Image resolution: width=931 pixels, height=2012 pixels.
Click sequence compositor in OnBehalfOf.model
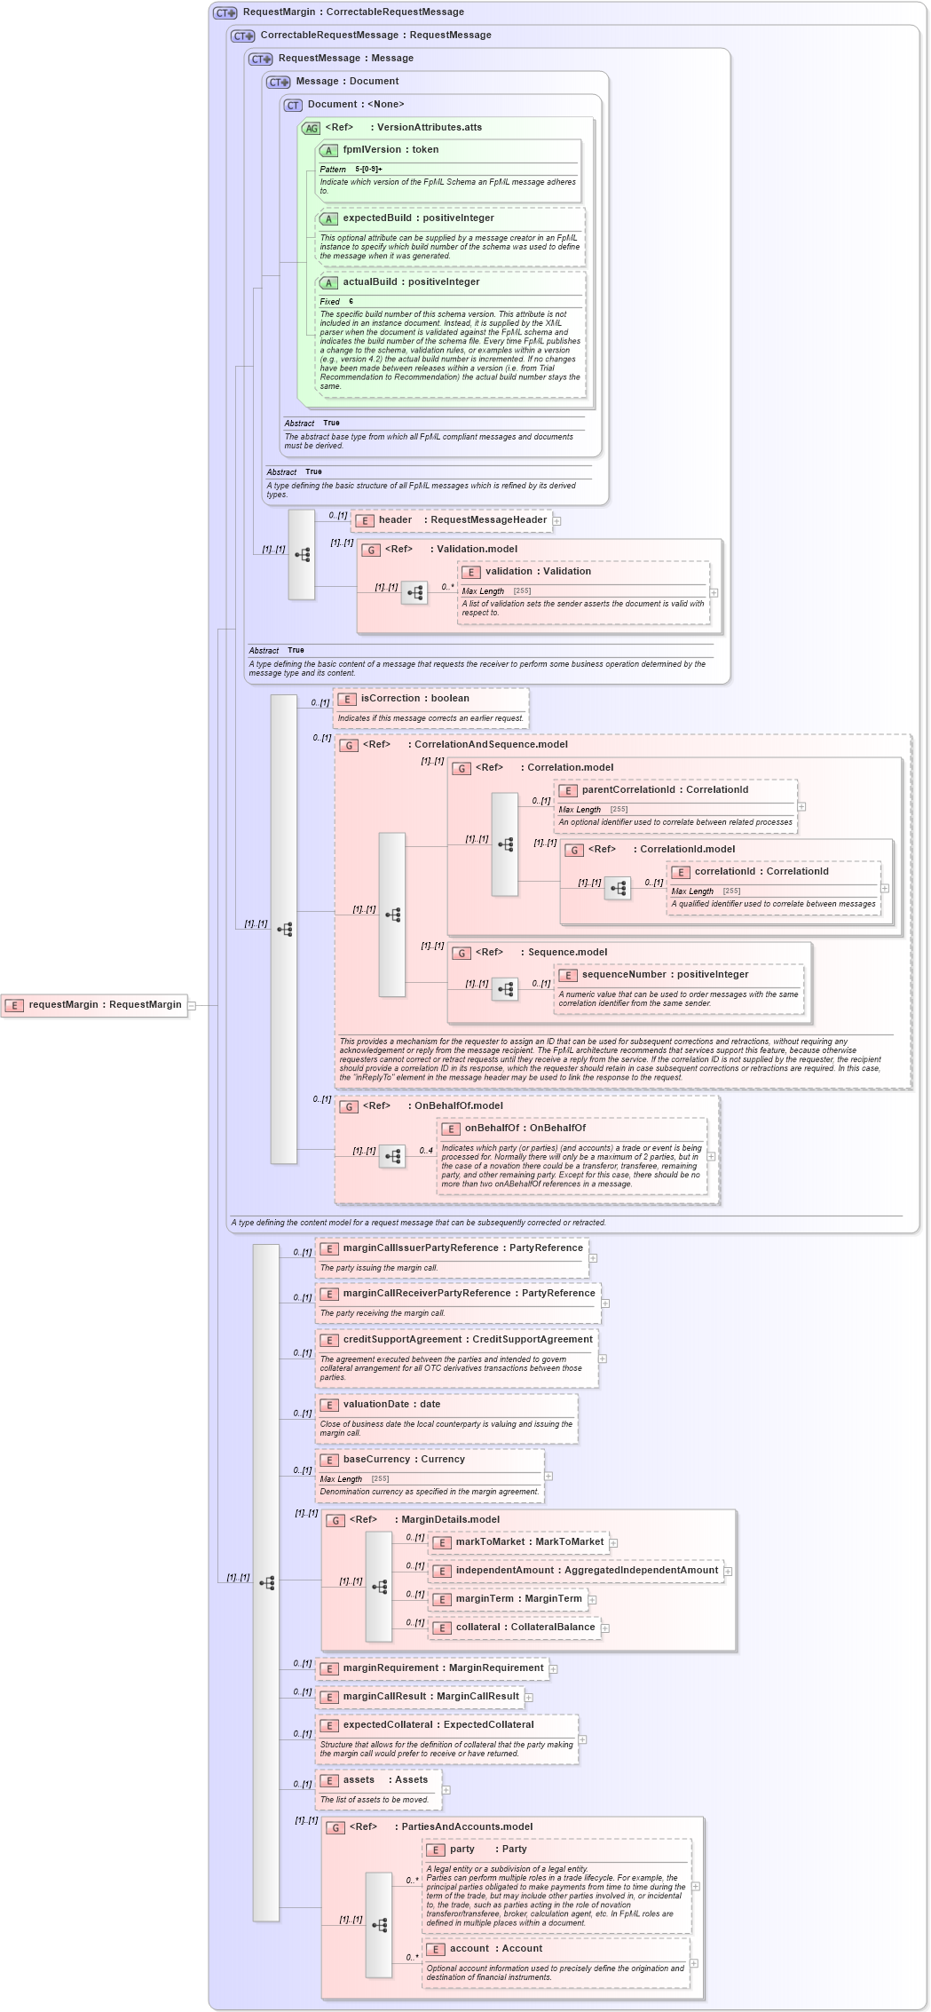pos(392,1156)
